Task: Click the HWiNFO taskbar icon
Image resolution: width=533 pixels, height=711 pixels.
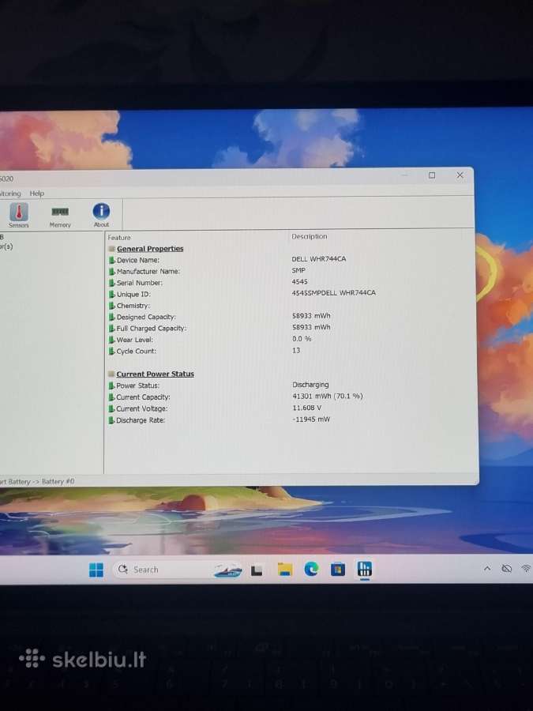Action: [364, 568]
